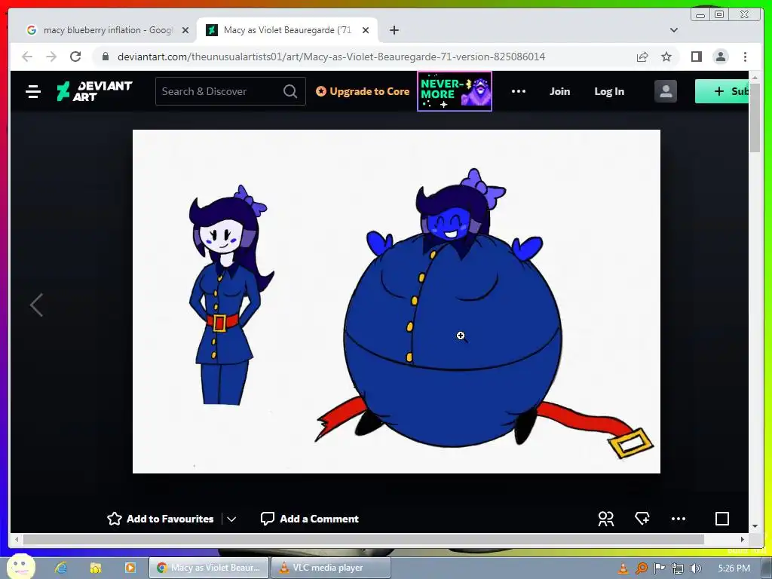The height and width of the screenshot is (579, 772).
Task: Open the Chrome three-dot menu
Action: coord(745,57)
